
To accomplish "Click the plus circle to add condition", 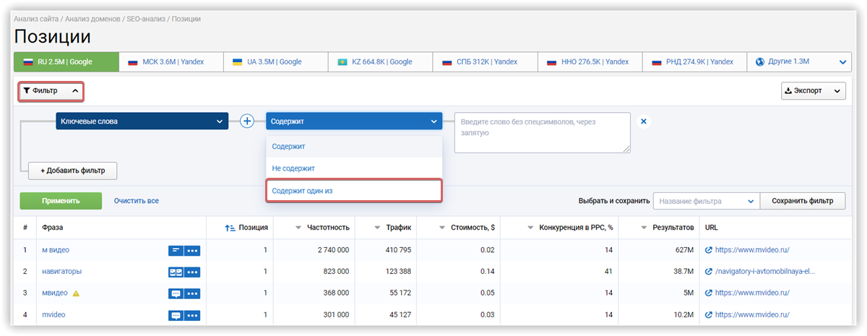I will pyautogui.click(x=247, y=121).
